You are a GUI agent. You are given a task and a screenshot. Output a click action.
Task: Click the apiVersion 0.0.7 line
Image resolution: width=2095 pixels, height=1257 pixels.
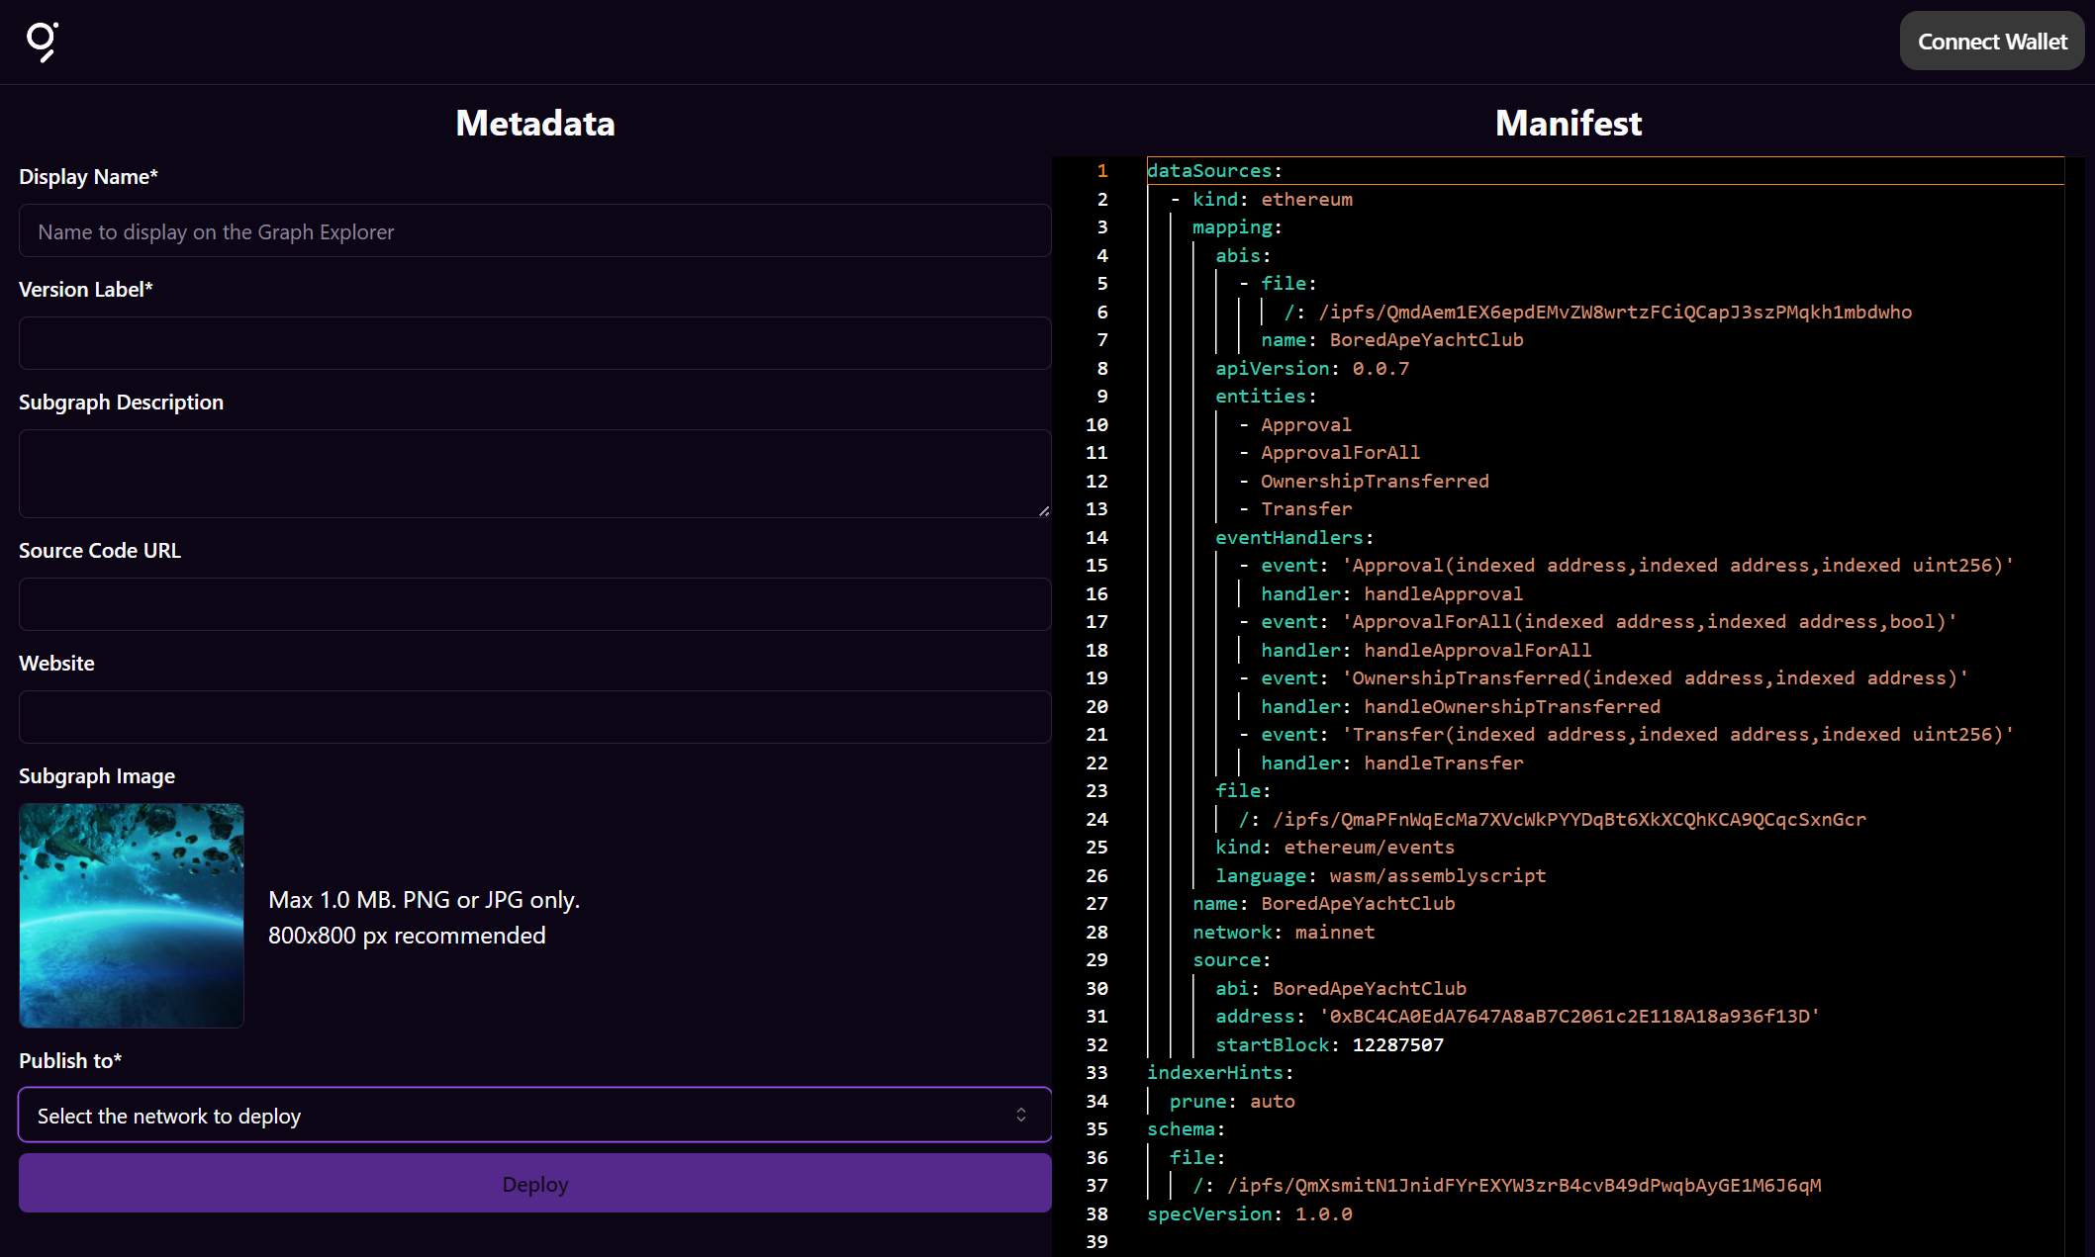coord(1311,369)
